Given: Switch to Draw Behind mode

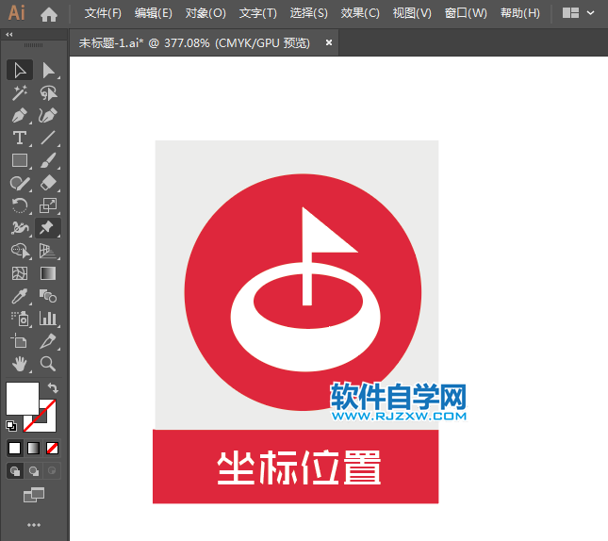Looking at the screenshot, I should tap(34, 470).
